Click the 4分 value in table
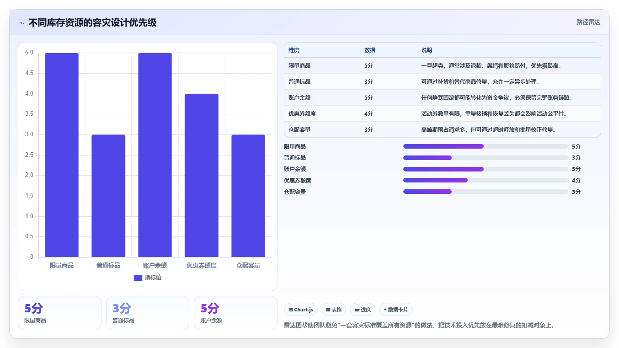 368,114
